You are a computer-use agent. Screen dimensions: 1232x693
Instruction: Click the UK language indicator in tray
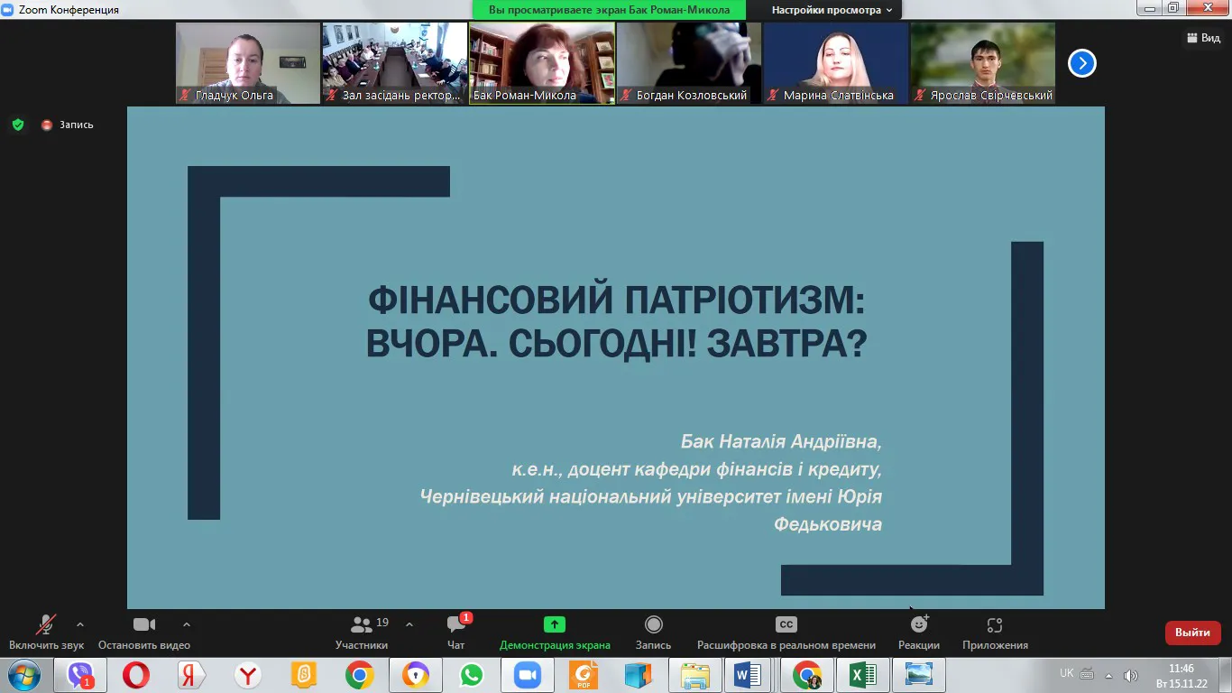[x=1067, y=673]
